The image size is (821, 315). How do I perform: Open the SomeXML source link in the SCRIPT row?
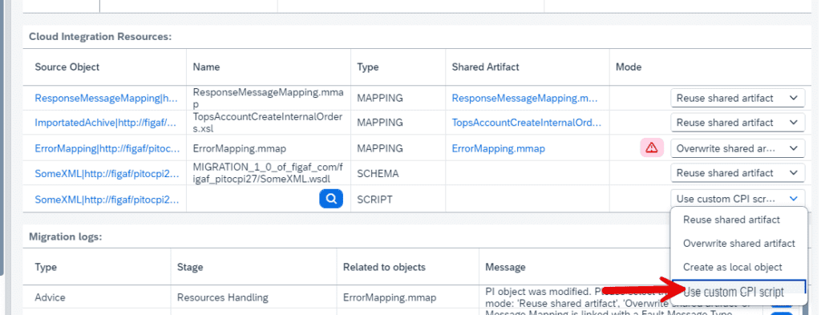point(107,199)
